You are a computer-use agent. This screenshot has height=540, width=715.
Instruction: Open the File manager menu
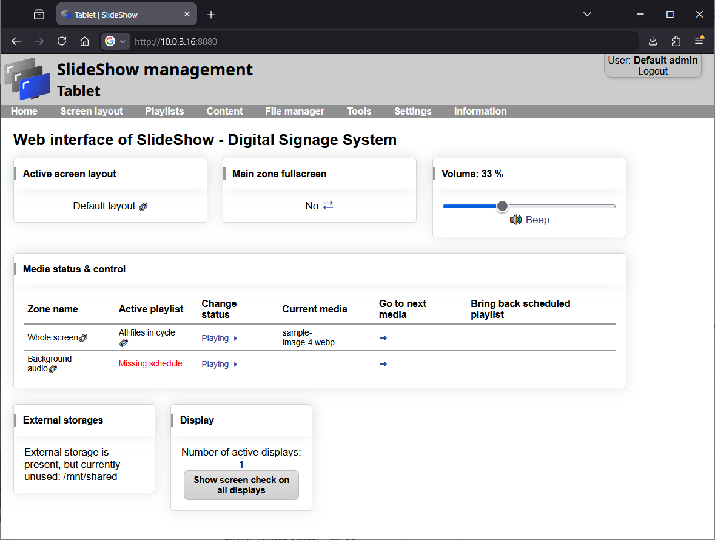[x=295, y=111]
